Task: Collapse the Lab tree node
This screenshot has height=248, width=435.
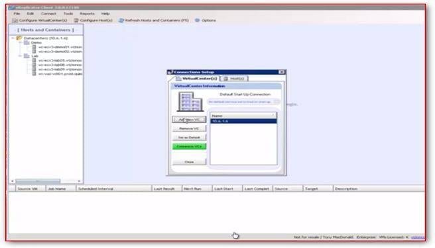Action: [21, 56]
